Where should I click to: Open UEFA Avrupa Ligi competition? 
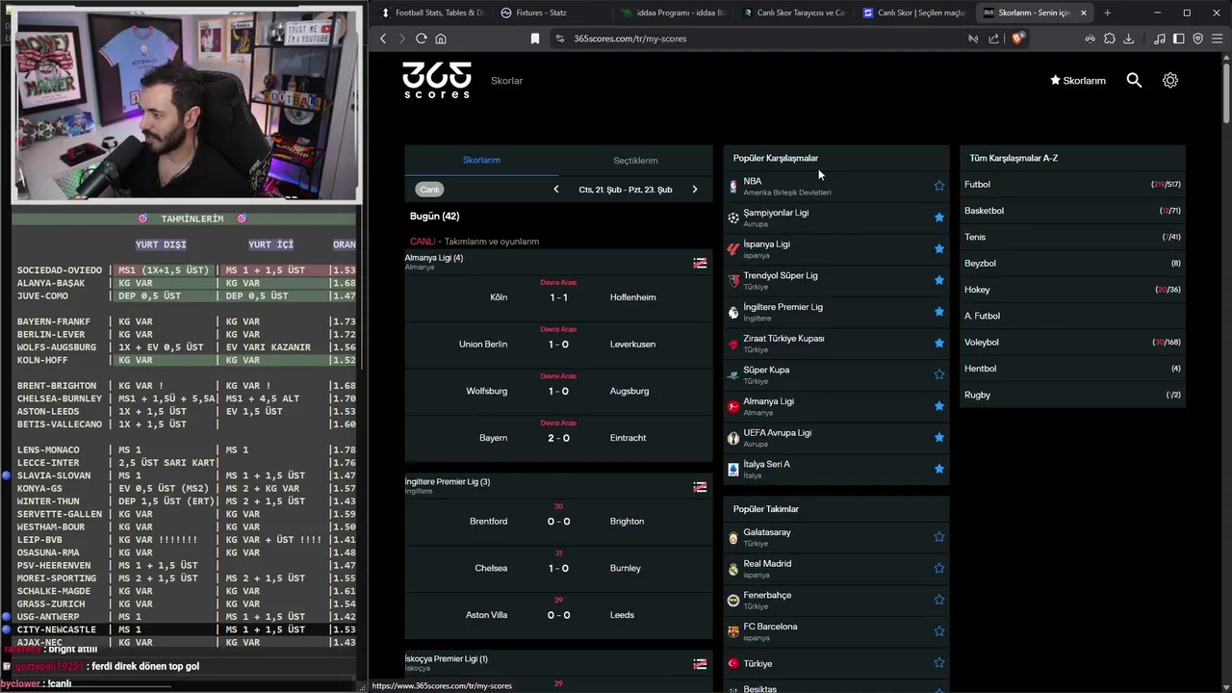pos(835,438)
